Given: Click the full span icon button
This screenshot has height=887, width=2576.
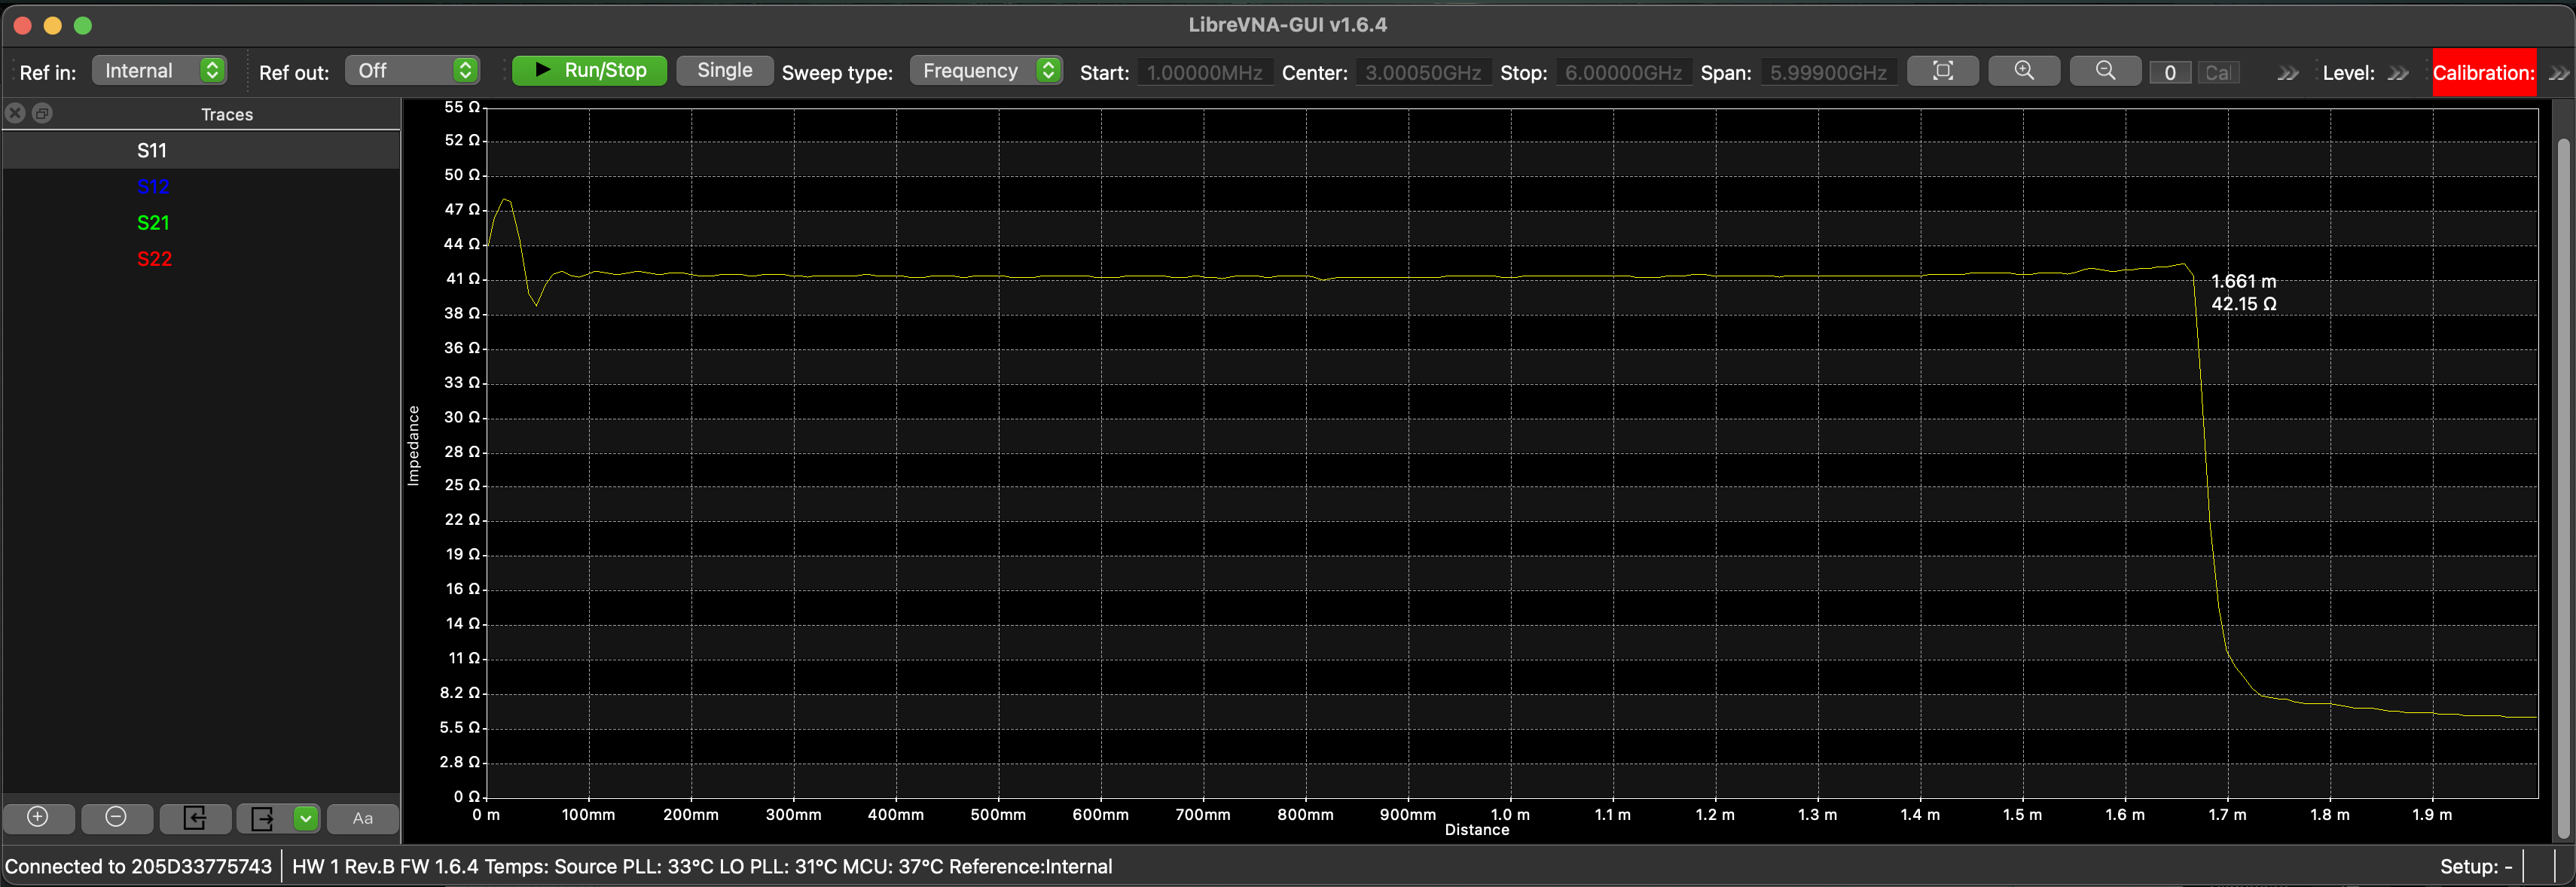Looking at the screenshot, I should tap(1942, 70).
